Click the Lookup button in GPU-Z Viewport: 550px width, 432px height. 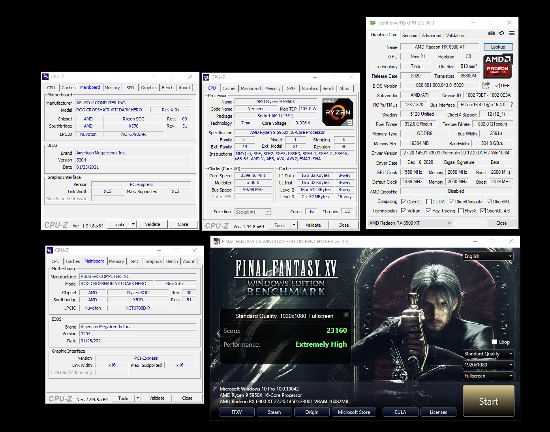click(498, 47)
